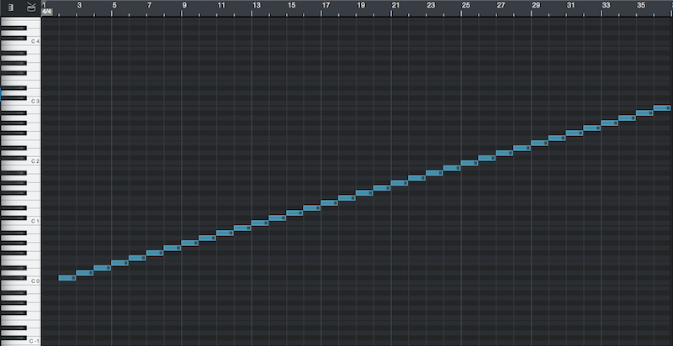673x346 pixels.
Task: Select the B1 note starting at bar 25
Action: 470,163
